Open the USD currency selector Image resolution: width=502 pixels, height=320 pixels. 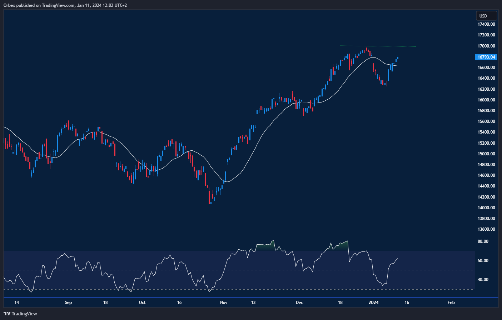(x=486, y=16)
